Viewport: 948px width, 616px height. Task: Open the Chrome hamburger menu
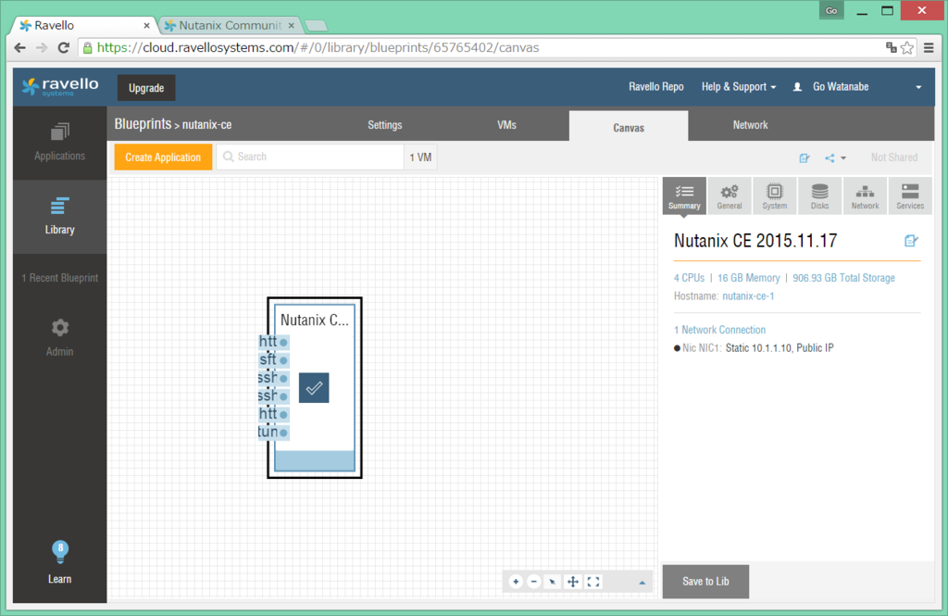929,48
